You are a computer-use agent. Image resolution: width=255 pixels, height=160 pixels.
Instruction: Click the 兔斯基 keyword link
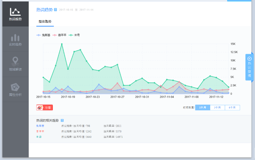[x=40, y=126]
